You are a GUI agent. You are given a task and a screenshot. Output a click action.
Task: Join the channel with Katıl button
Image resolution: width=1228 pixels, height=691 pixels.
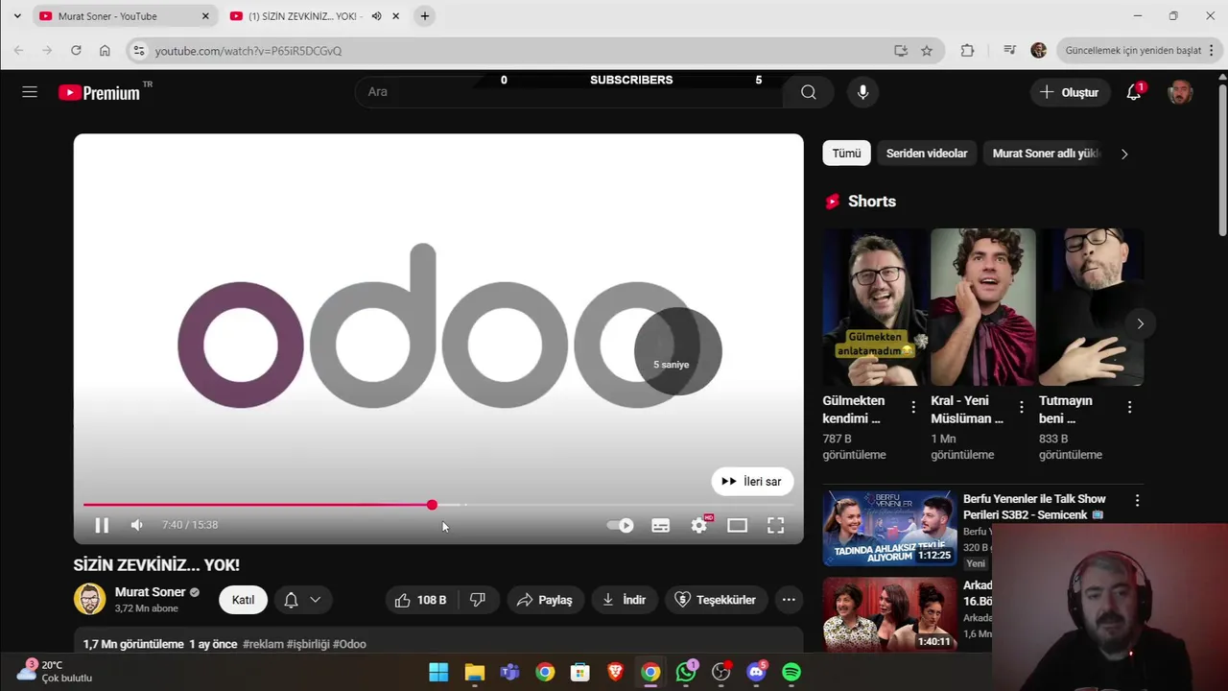pyautogui.click(x=243, y=600)
